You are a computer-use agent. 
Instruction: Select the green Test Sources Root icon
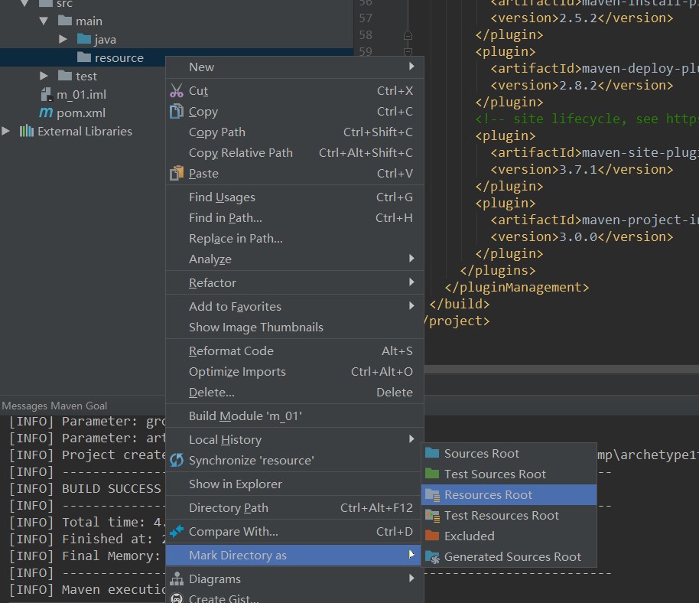coord(432,474)
